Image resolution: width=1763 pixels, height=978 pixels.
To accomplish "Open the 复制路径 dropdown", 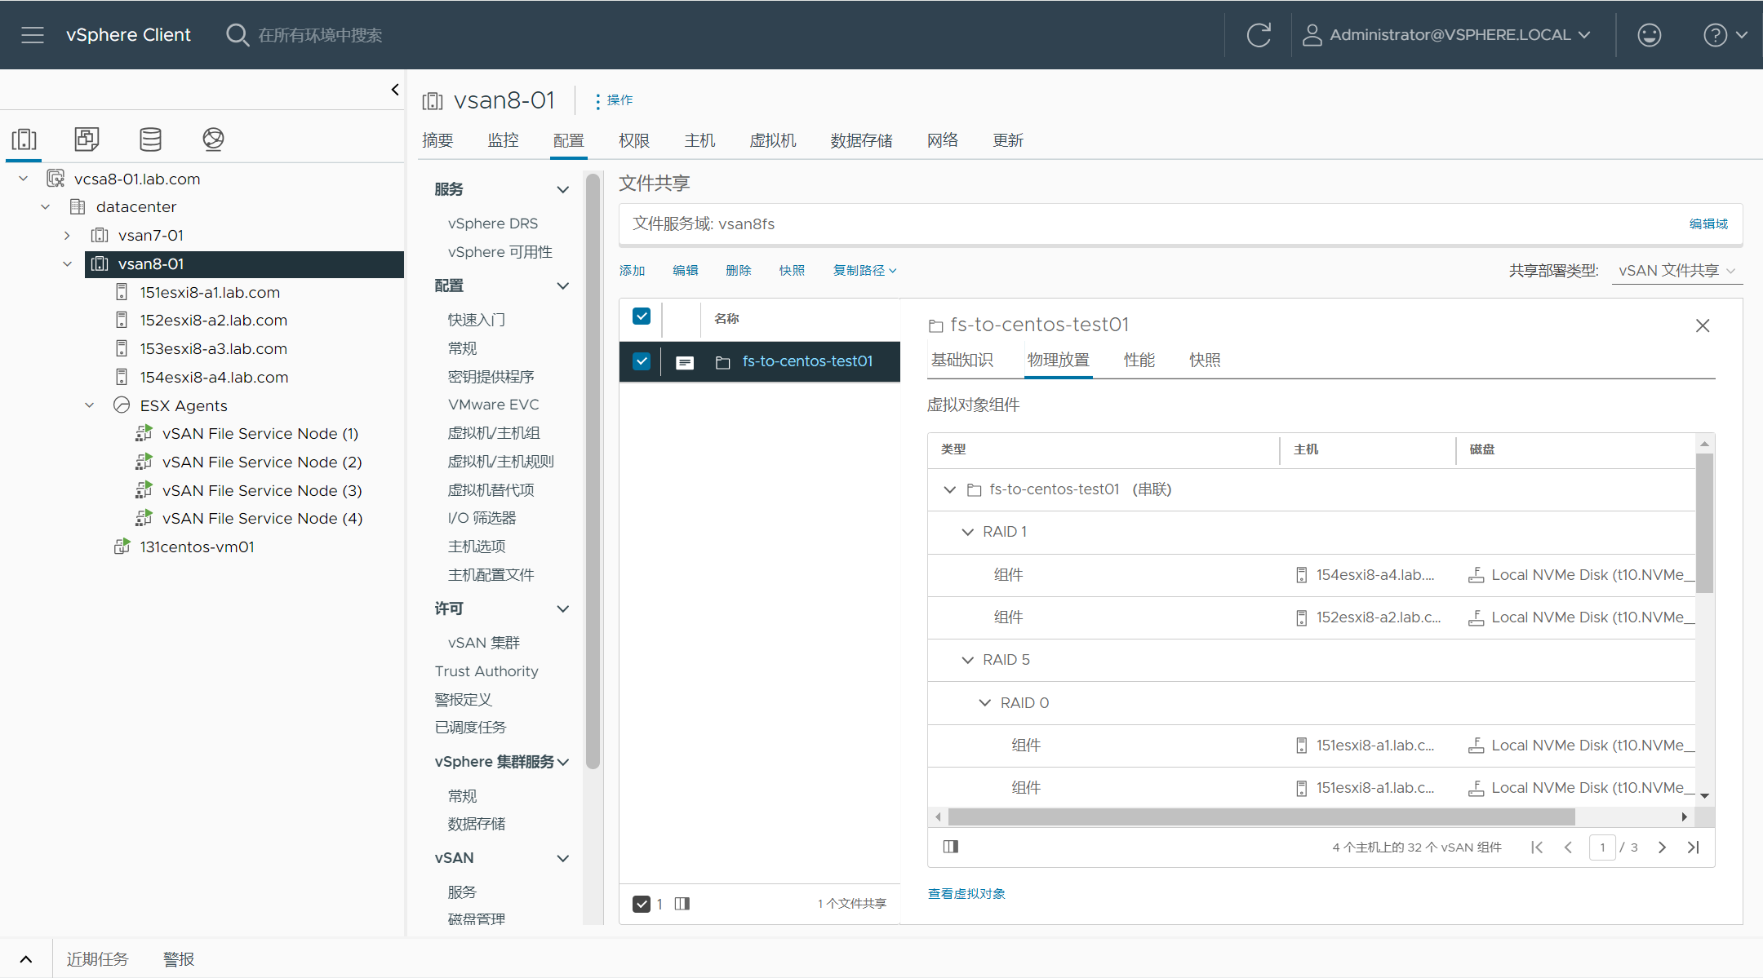I will [864, 271].
